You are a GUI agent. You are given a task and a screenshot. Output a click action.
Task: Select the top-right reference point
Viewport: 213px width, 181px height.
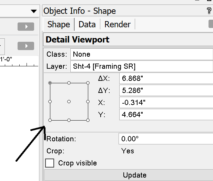[x=88, y=83]
